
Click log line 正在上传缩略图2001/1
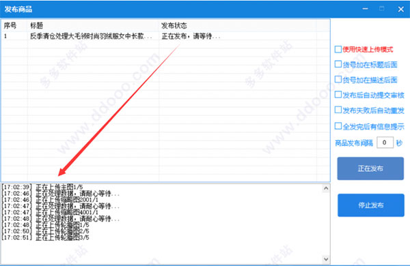coord(50,200)
